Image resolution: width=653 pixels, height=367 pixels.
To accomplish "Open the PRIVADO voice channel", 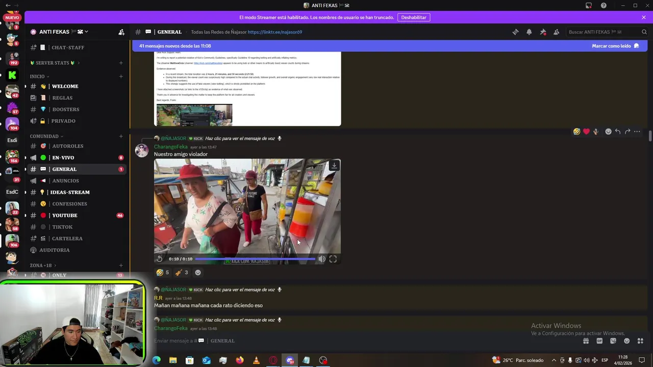I will pyautogui.click(x=77, y=121).
